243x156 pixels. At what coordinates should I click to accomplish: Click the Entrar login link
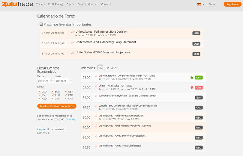pos(212,4)
